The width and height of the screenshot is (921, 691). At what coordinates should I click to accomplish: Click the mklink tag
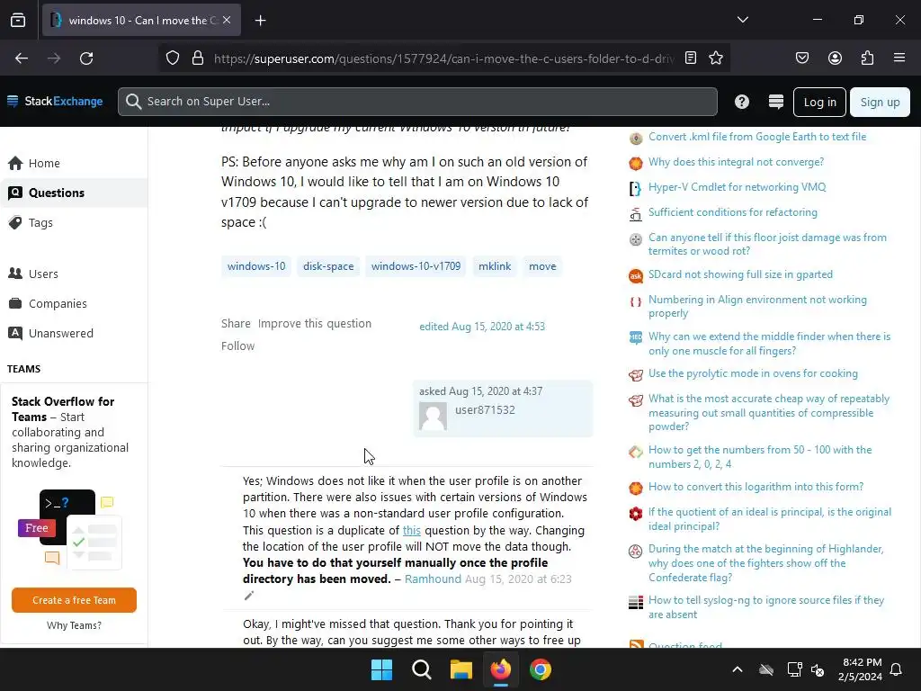pos(495,266)
